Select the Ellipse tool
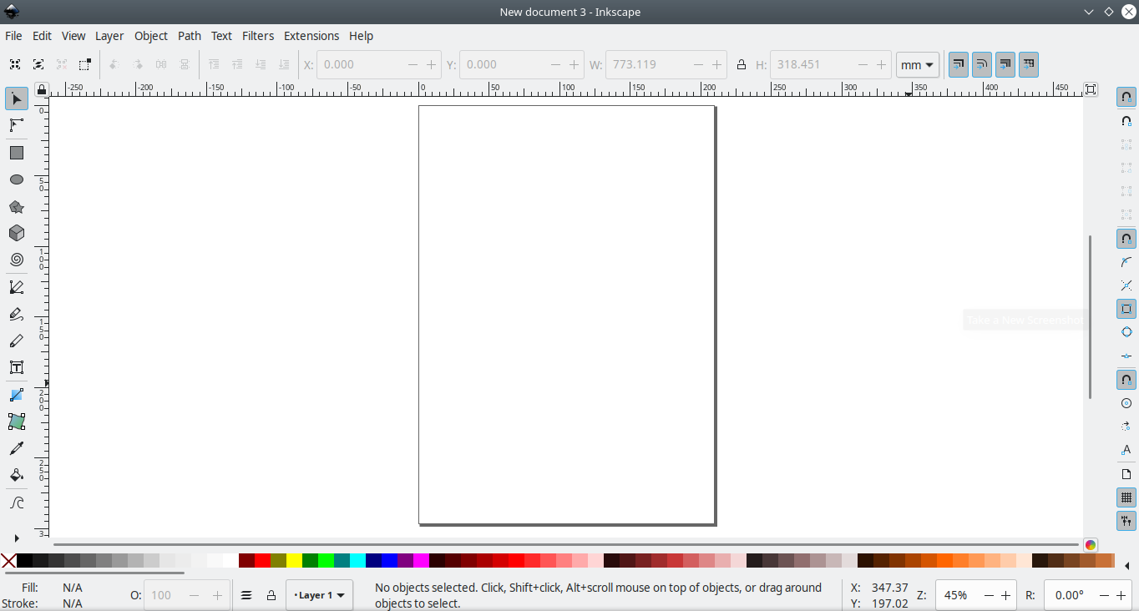 click(16, 179)
